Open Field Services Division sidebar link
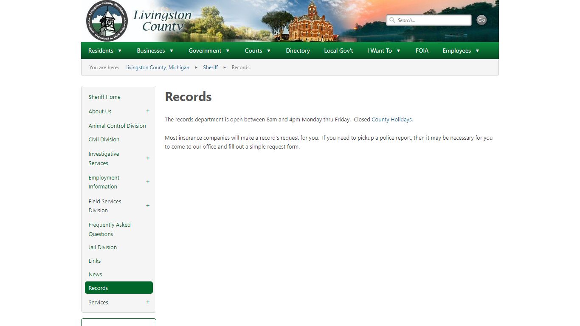Screen dimensions: 580x326 coord(105,206)
